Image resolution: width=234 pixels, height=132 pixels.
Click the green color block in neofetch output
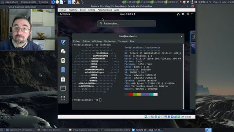(x=135, y=94)
